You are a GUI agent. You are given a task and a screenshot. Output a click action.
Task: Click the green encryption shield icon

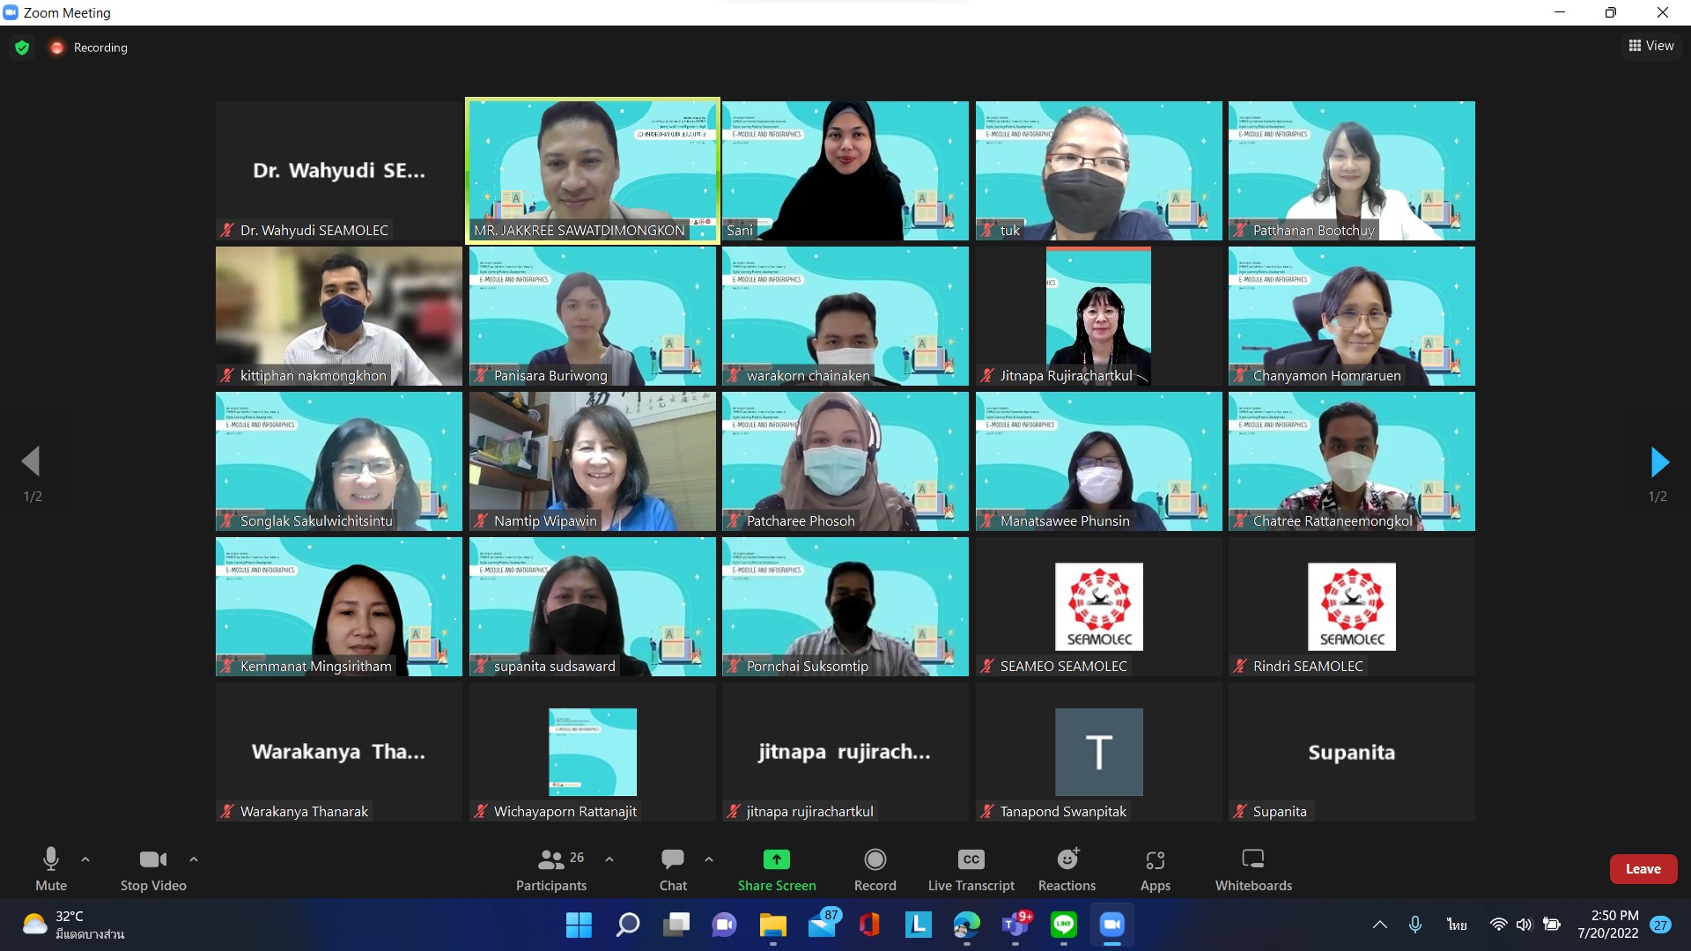(22, 48)
